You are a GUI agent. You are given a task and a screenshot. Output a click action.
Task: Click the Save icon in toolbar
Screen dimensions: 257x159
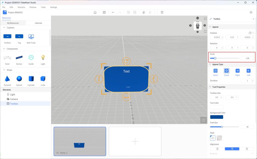(104, 12)
